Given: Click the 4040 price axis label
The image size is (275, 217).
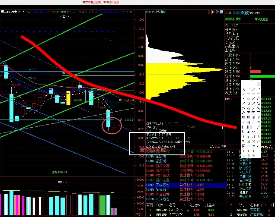Looking at the screenshot, I should coord(141,28).
